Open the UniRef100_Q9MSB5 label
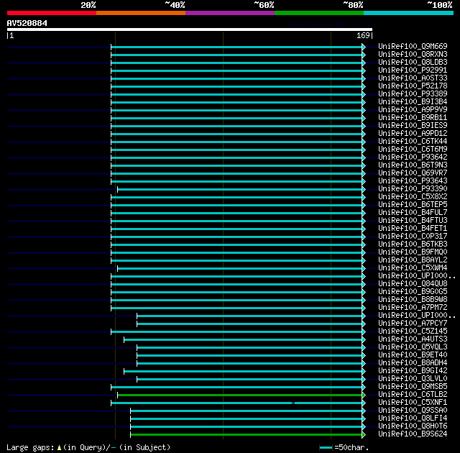The height and width of the screenshot is (453, 460). 413,387
